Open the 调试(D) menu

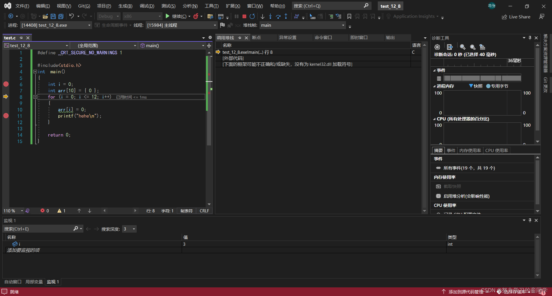147,6
